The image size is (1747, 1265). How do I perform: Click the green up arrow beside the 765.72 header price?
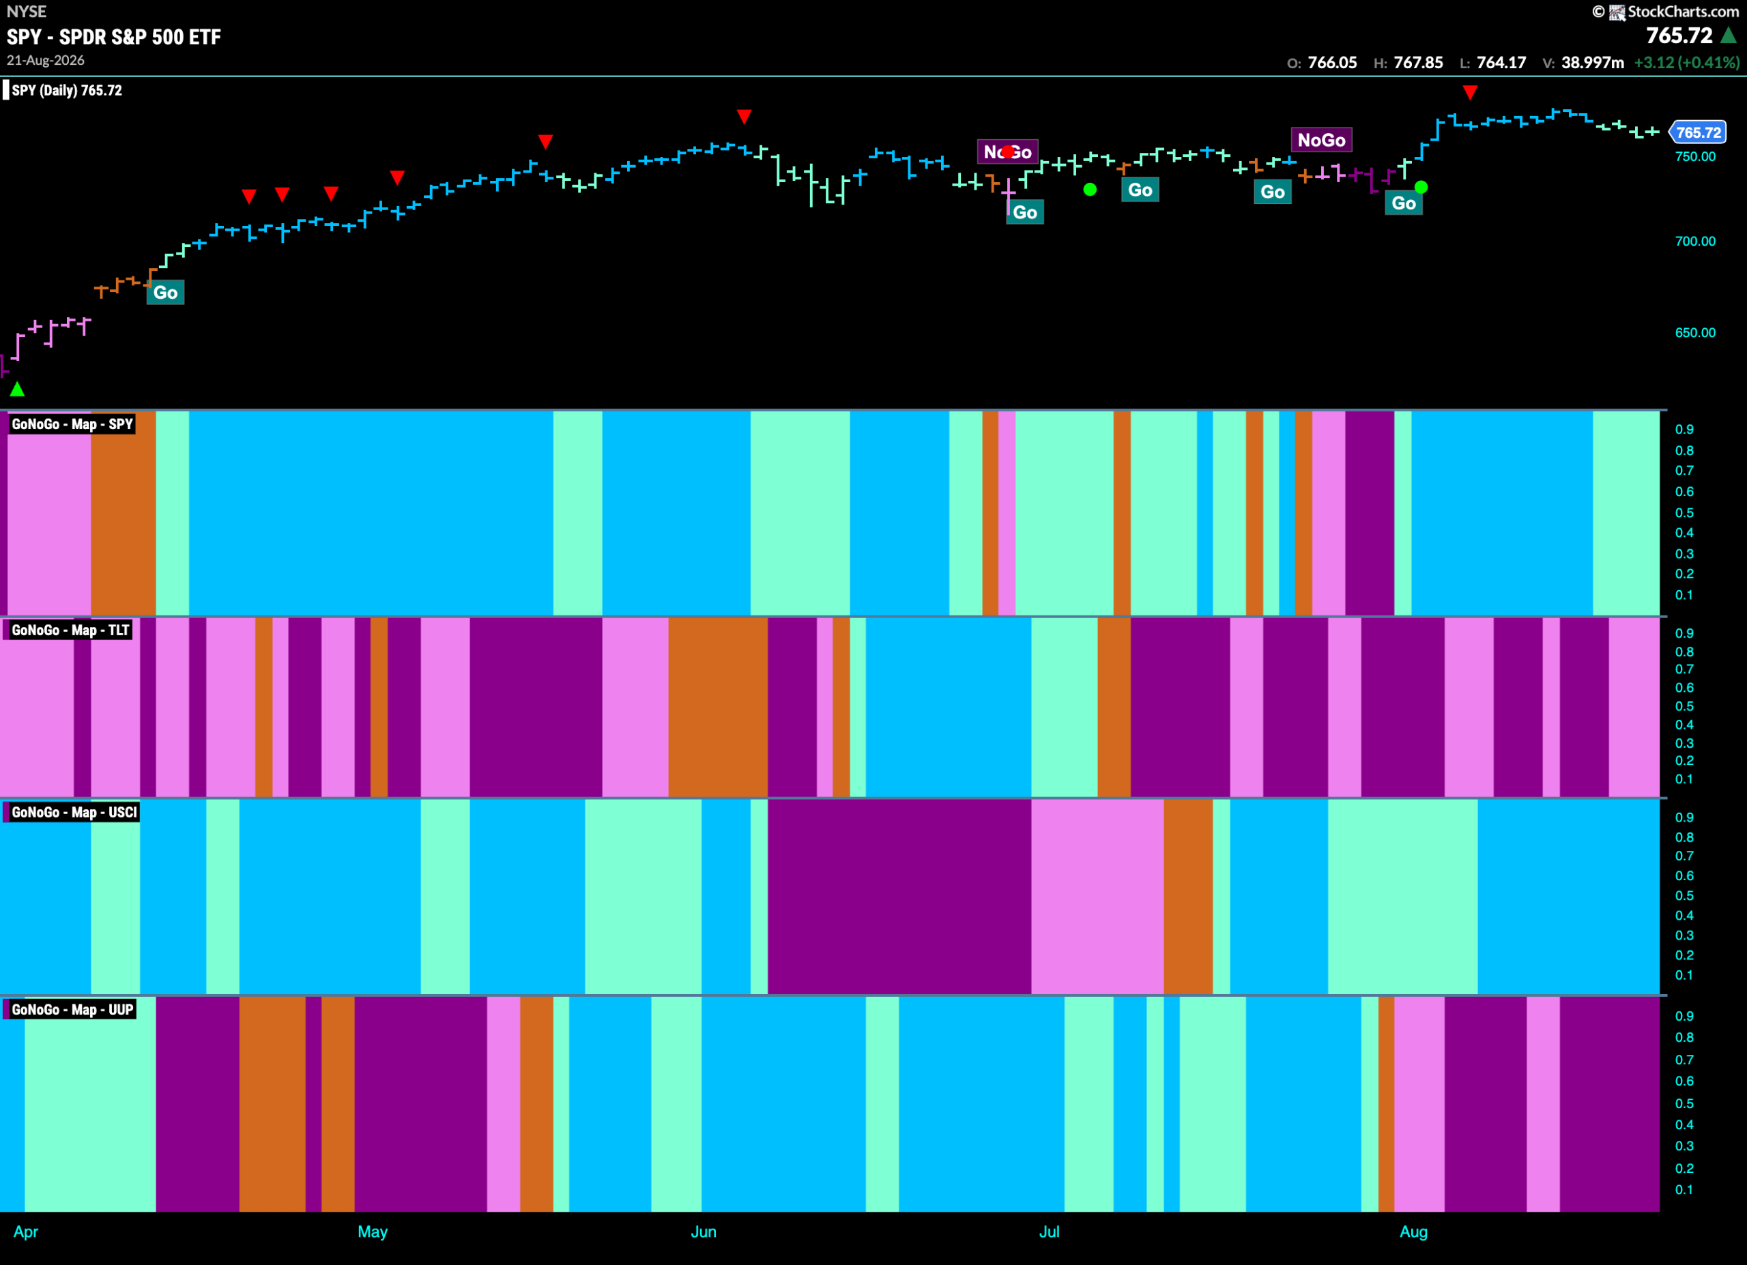(x=1729, y=35)
